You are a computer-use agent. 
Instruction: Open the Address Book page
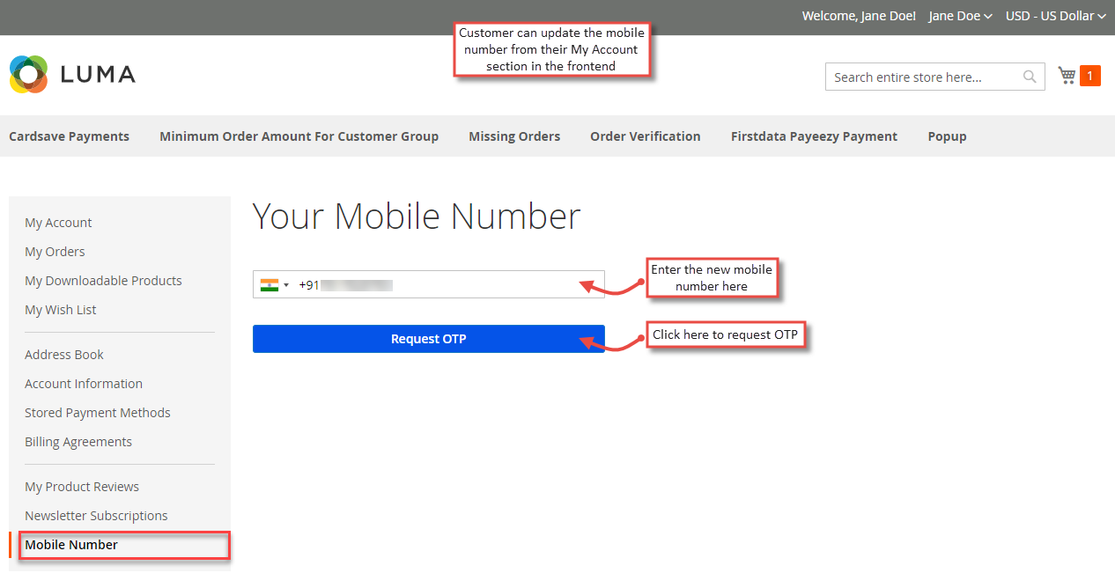pos(63,354)
